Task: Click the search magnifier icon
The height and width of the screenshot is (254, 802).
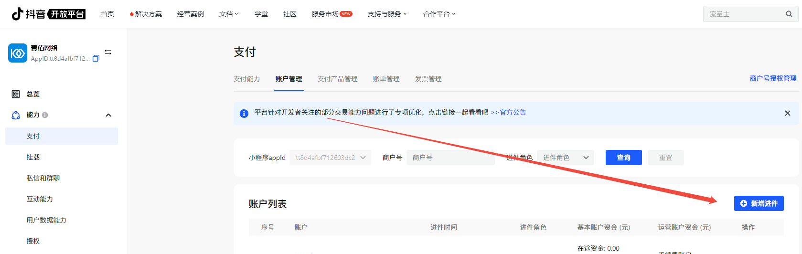Action: pos(789,14)
